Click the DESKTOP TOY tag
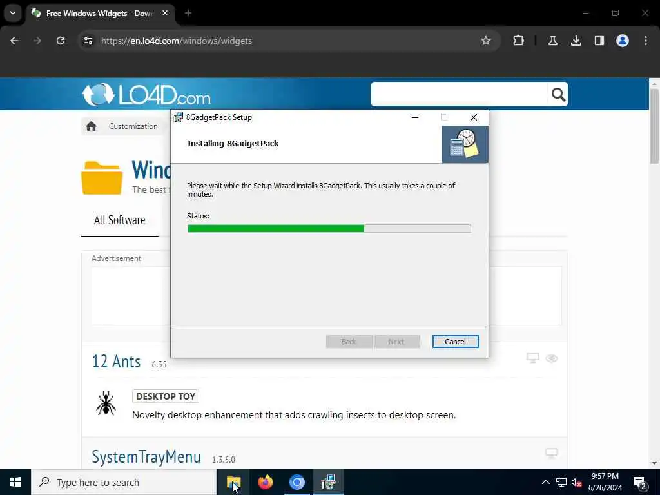The height and width of the screenshot is (495, 660). pos(166,396)
